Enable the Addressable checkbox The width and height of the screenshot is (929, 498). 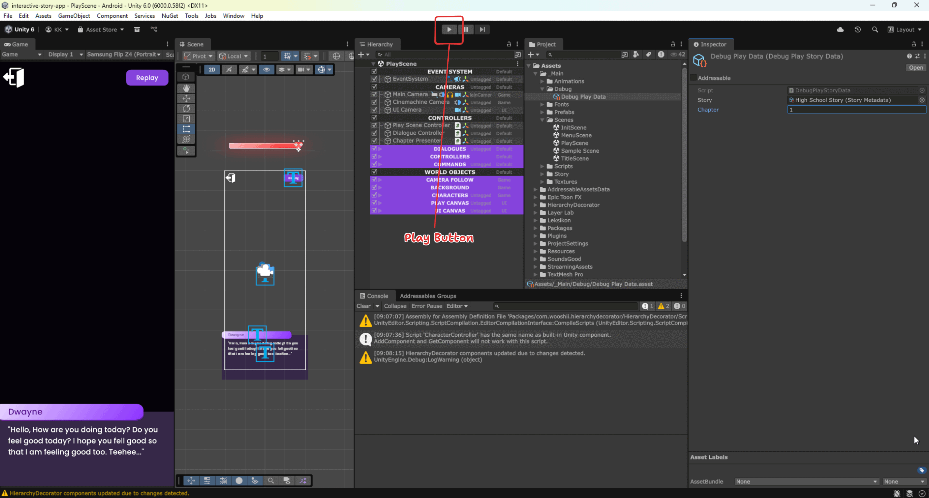coord(693,78)
